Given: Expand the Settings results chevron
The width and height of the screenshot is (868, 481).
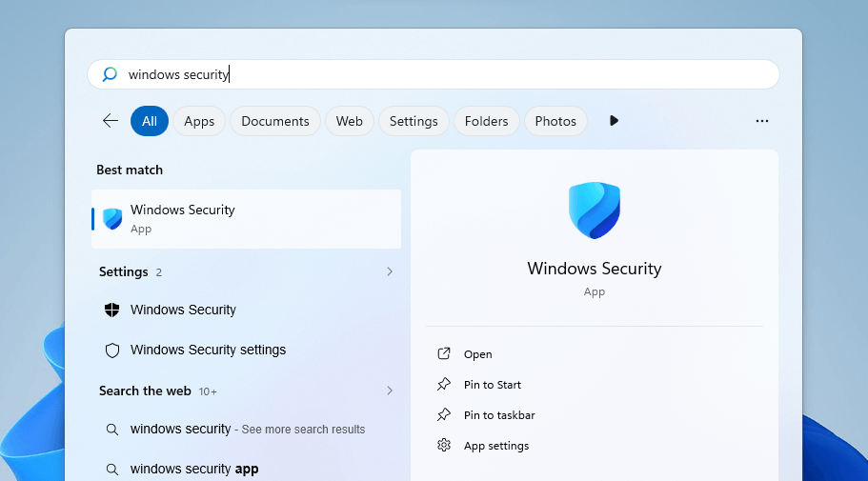Looking at the screenshot, I should pos(390,271).
